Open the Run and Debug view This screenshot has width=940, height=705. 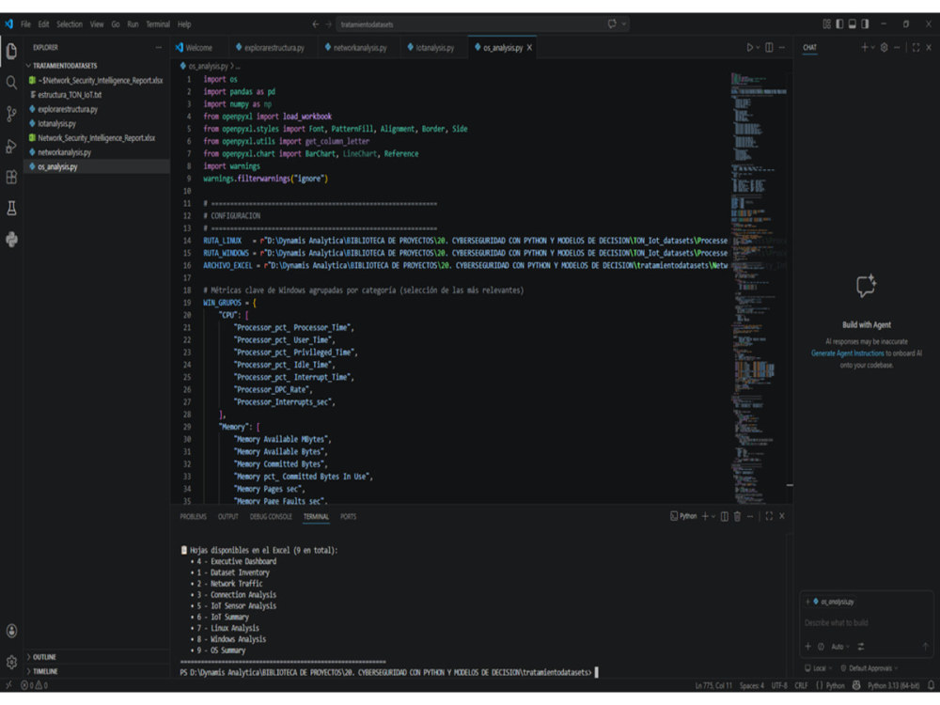(x=11, y=146)
